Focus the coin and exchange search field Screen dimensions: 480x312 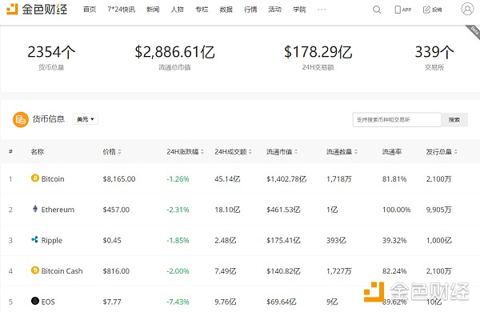pos(397,120)
